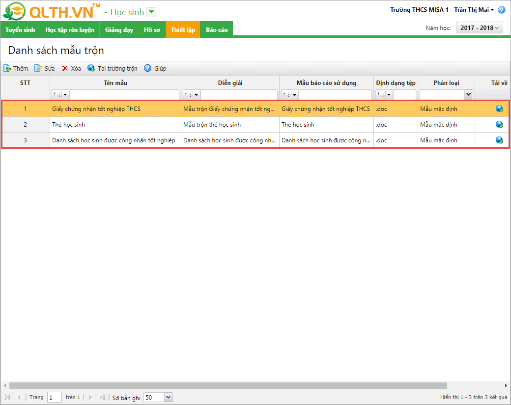Click .doc cell in Thẻ học sinh row
Image resolution: width=511 pixels, height=405 pixels.
[396, 124]
